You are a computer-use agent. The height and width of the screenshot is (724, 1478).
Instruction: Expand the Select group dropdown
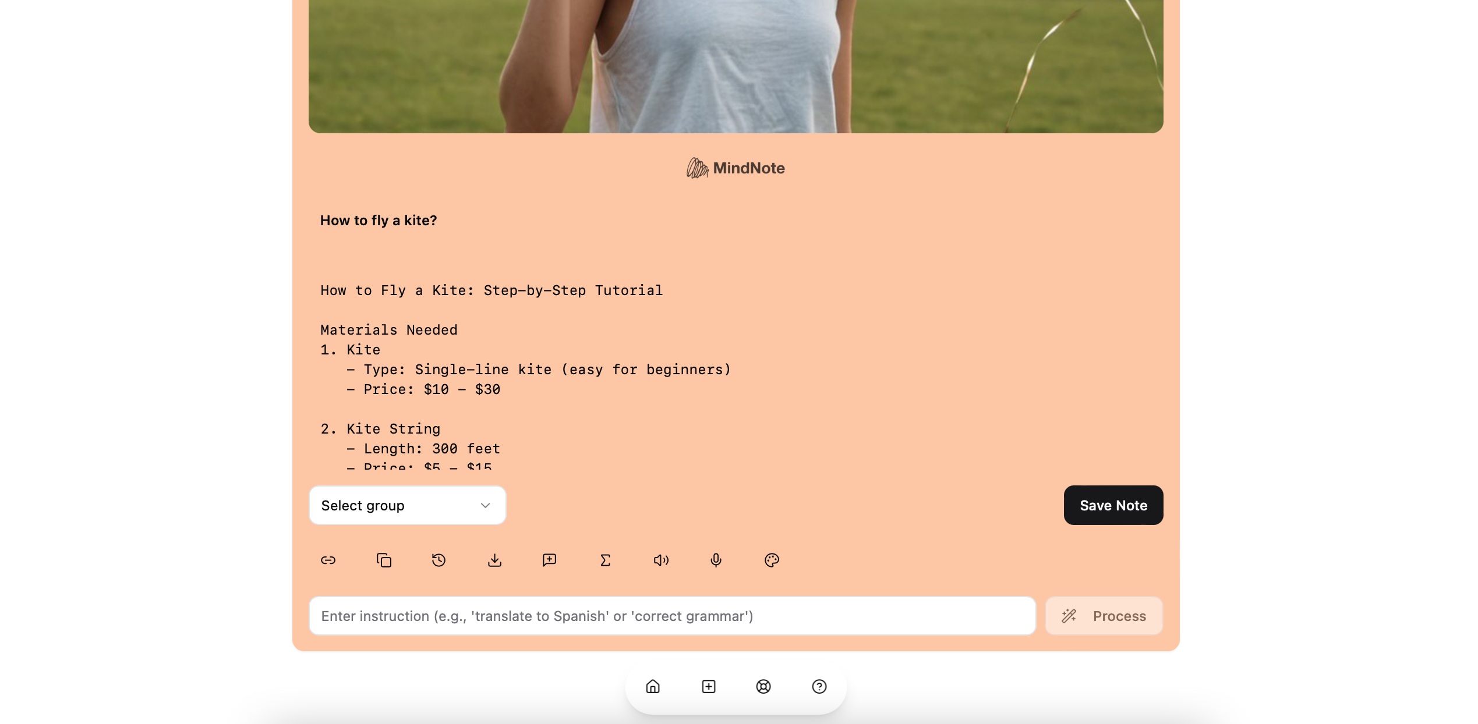(x=407, y=505)
